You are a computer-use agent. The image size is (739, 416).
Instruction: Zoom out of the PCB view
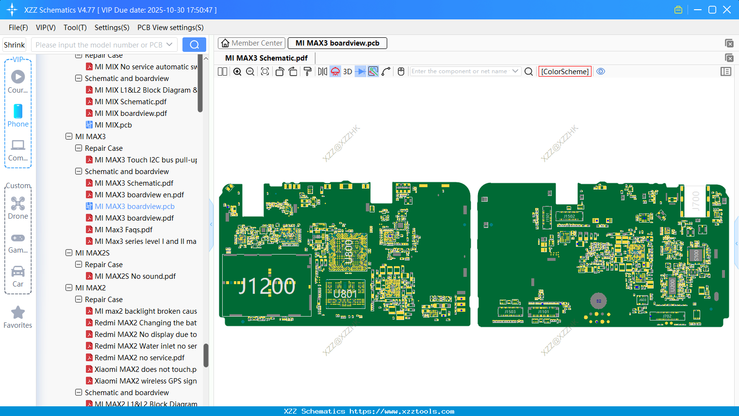click(250, 71)
